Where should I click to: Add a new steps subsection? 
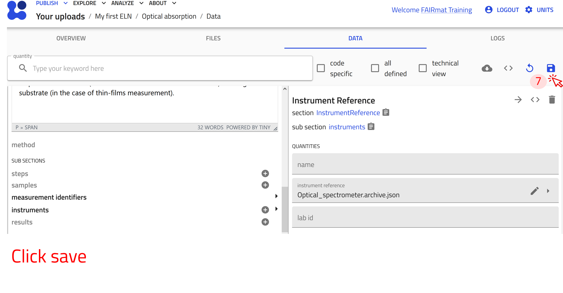click(x=265, y=174)
